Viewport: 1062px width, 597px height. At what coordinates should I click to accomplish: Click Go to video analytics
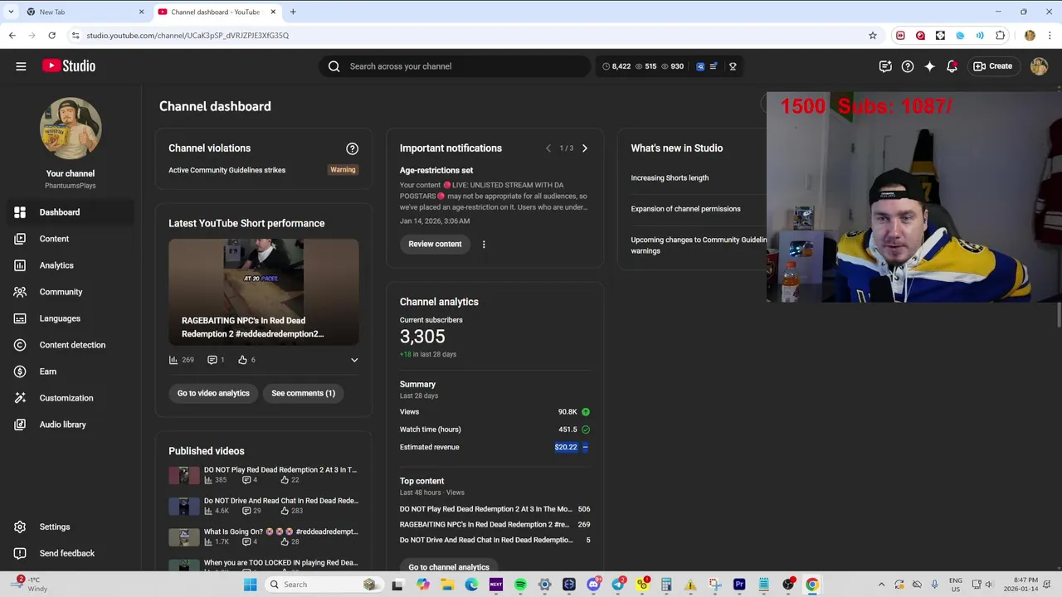coord(213,393)
